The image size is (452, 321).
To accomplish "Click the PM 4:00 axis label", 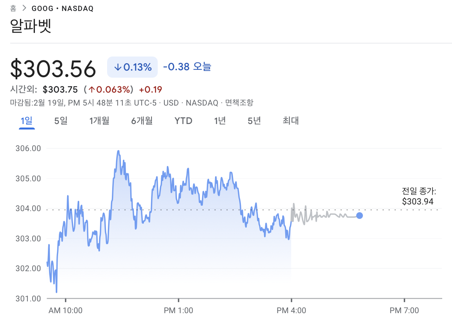I will click(291, 310).
